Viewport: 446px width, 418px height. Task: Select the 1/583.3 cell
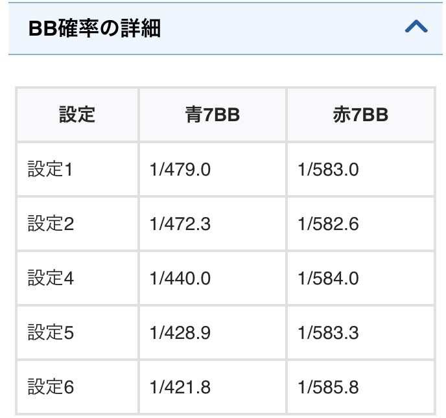tap(360, 332)
